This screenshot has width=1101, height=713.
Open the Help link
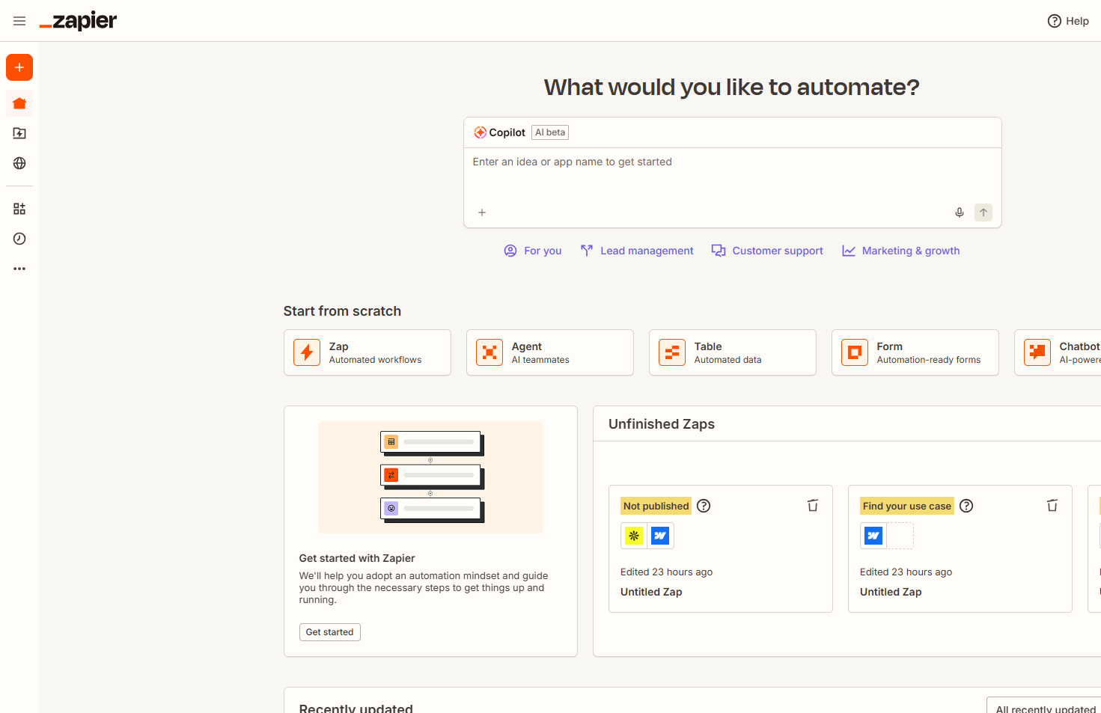tap(1068, 21)
